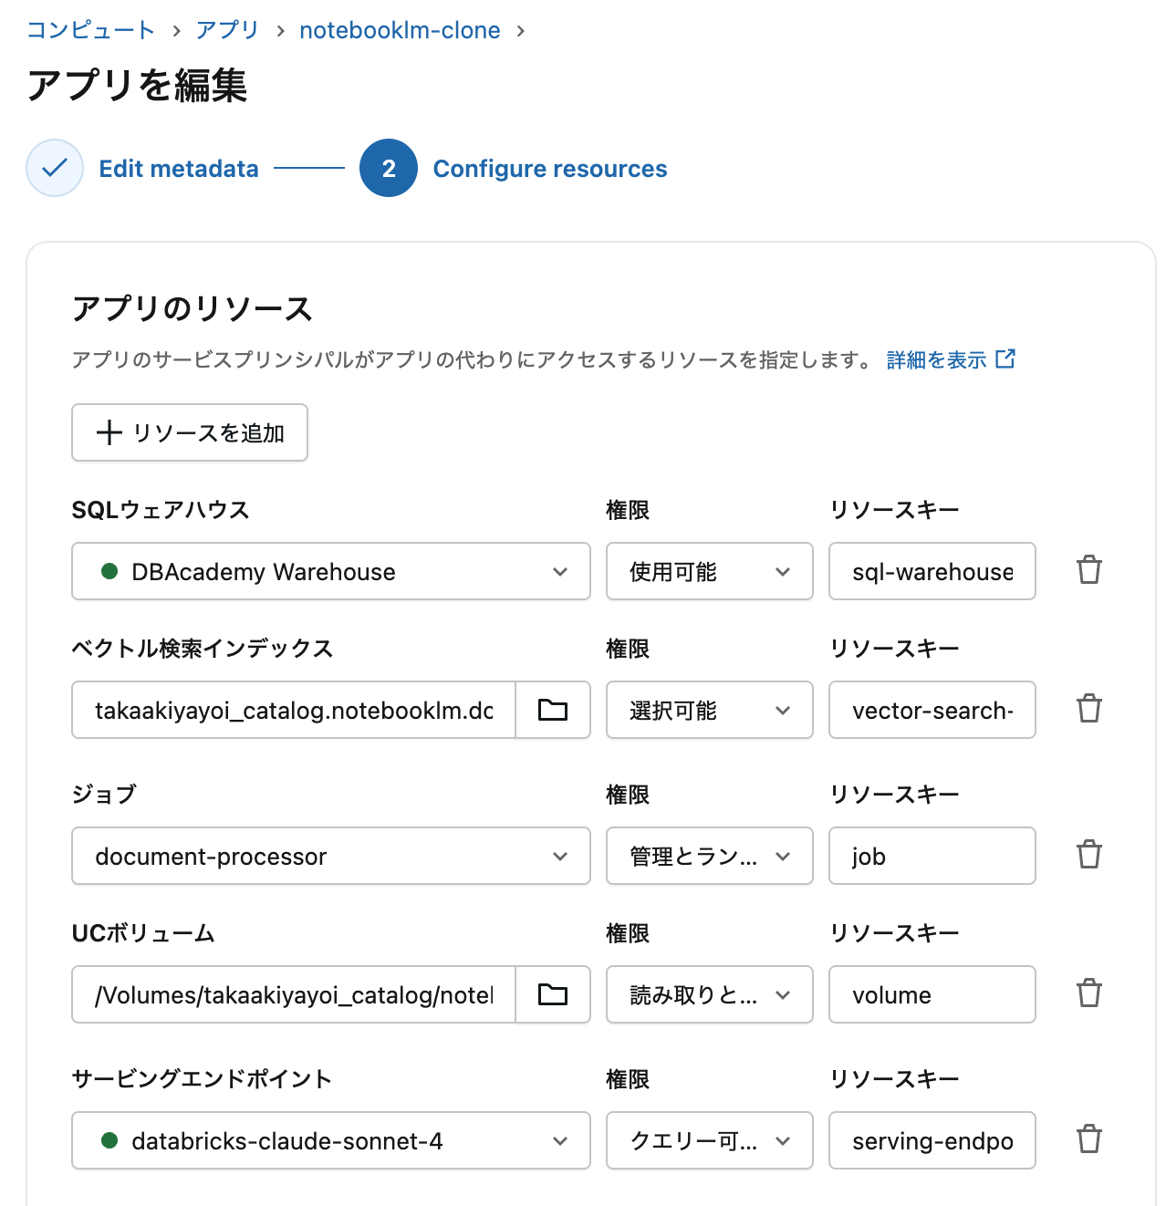Switch to the Configure resources step

pyautogui.click(x=550, y=168)
